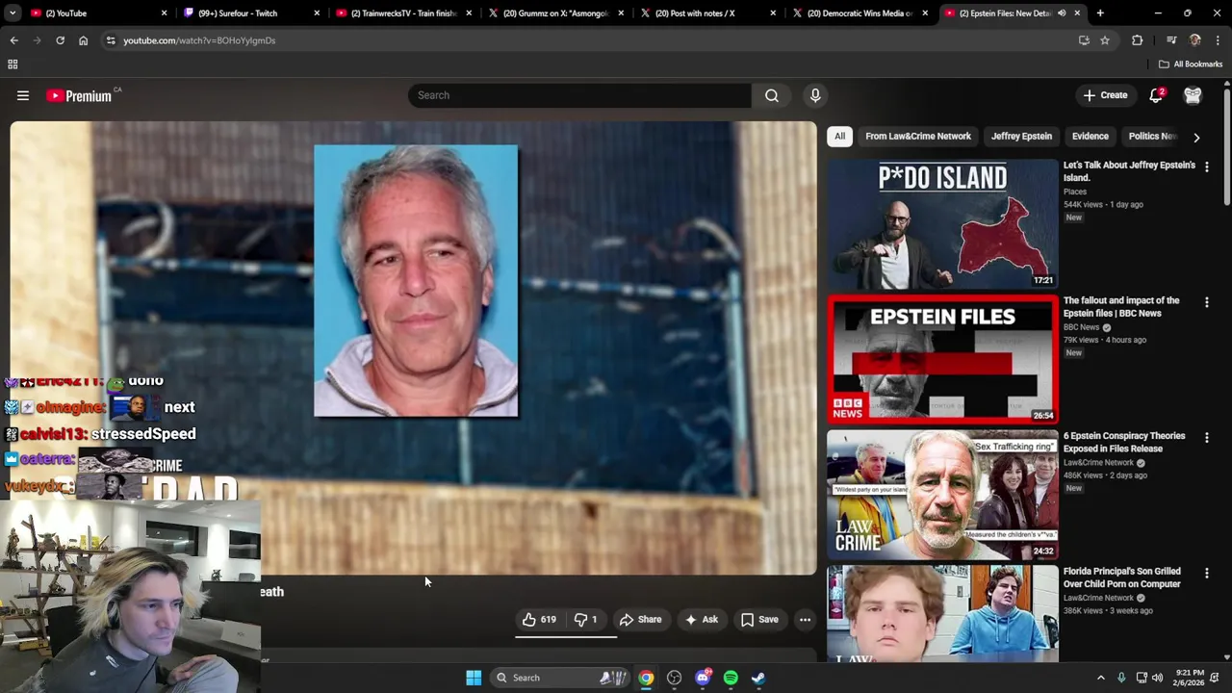Open Law&Crime Network channel under Conspiracy video
Image resolution: width=1232 pixels, height=693 pixels.
pos(1098,463)
